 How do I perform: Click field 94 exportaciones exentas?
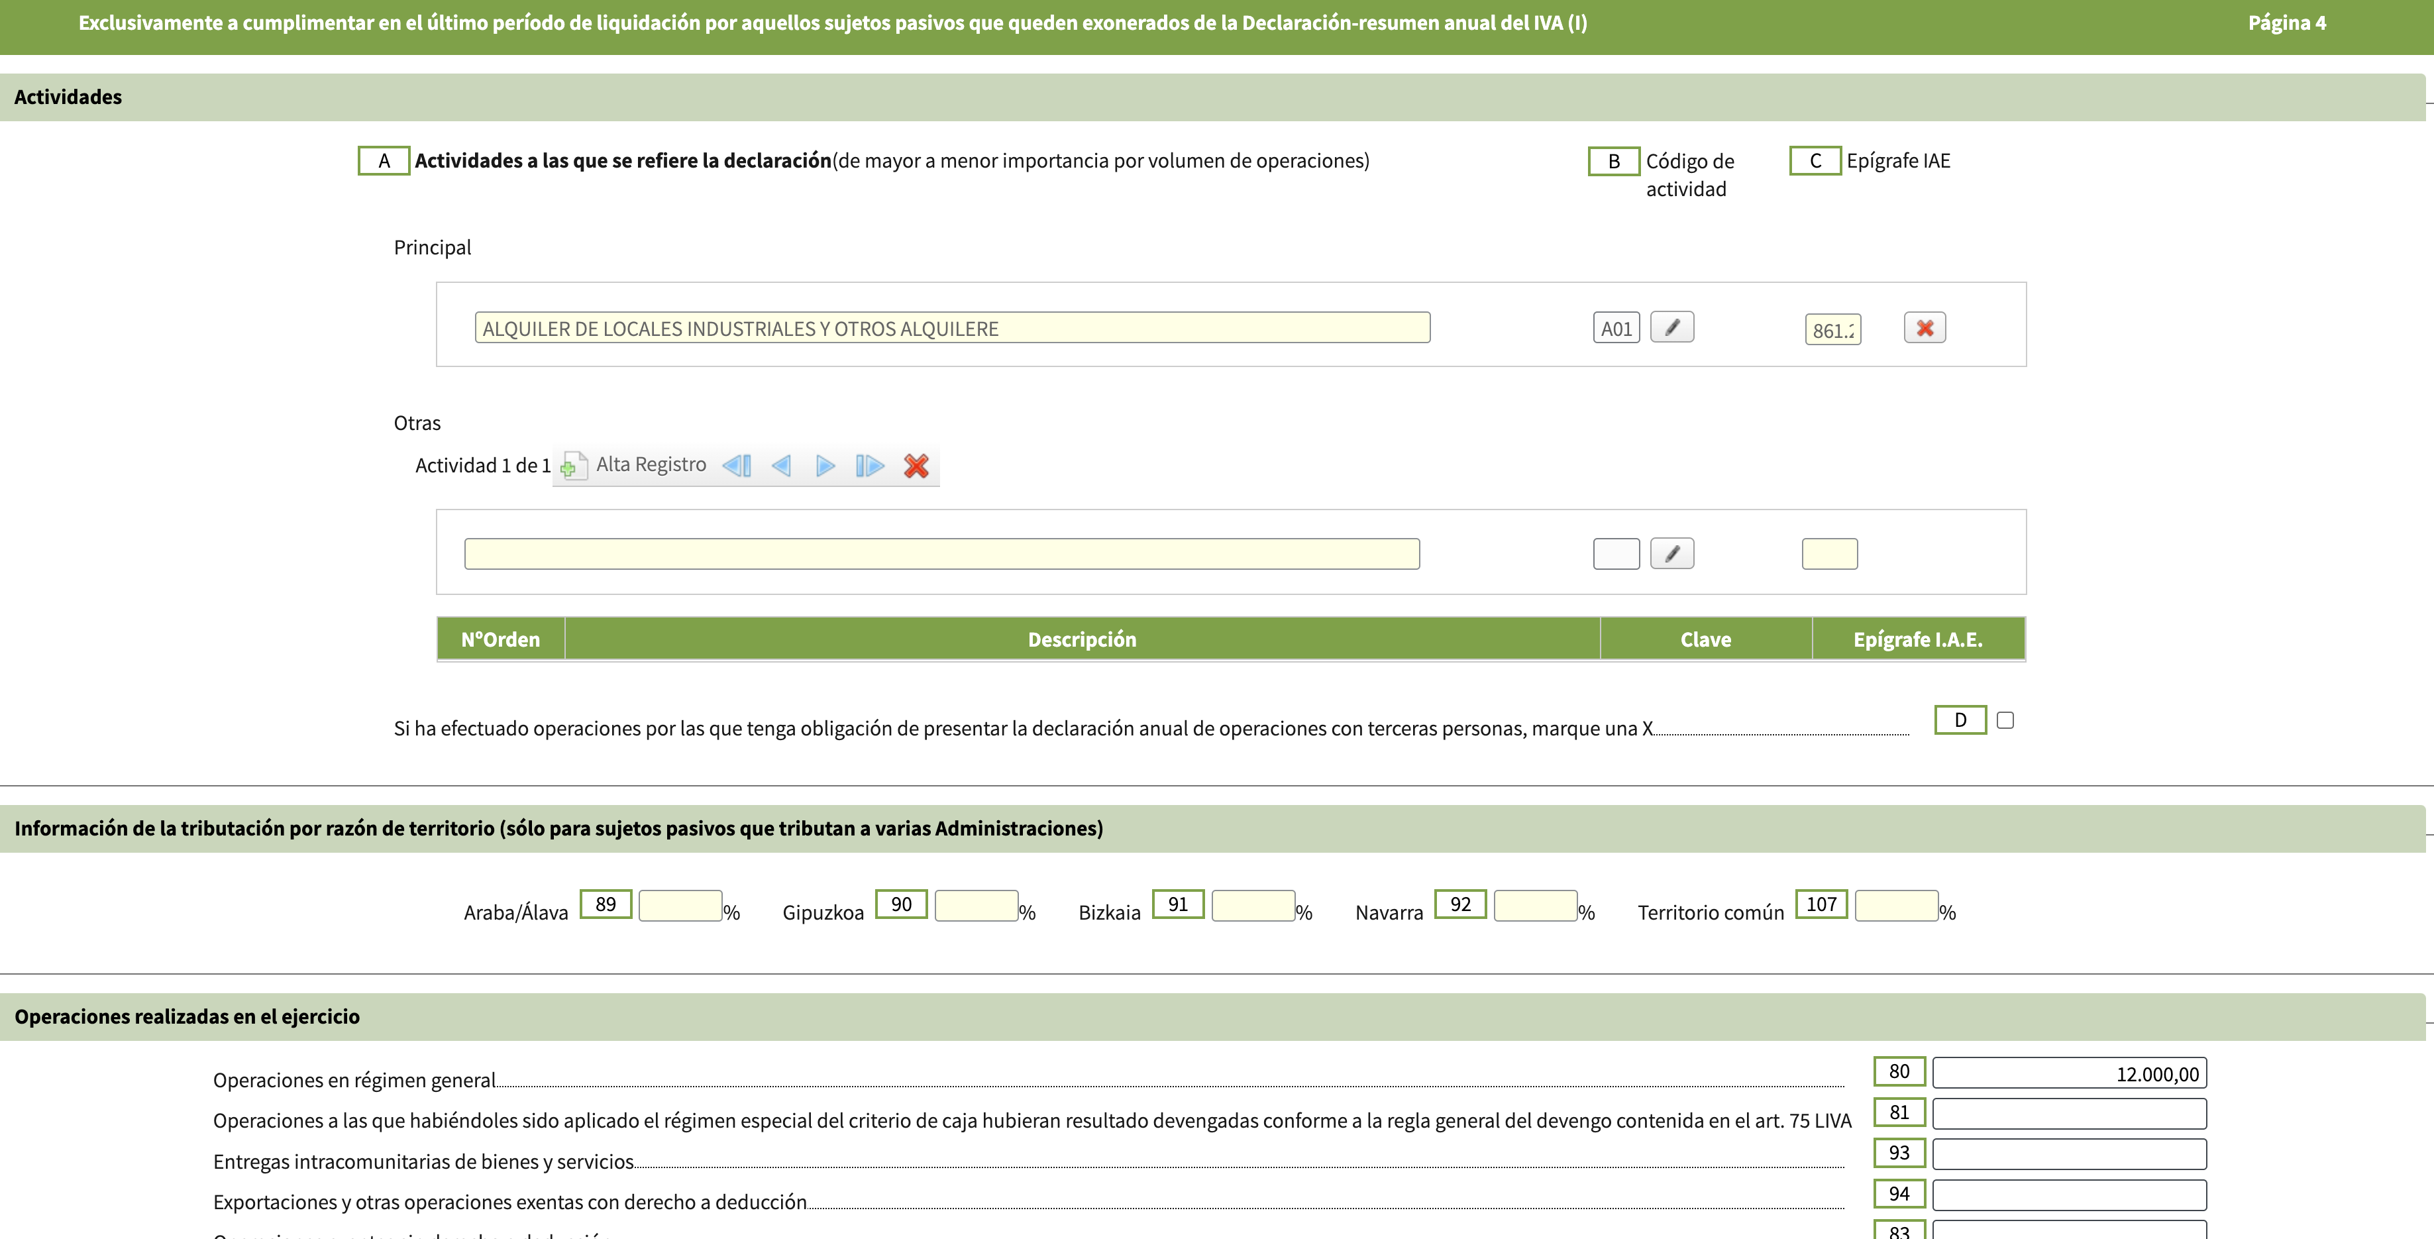(x=2069, y=1195)
